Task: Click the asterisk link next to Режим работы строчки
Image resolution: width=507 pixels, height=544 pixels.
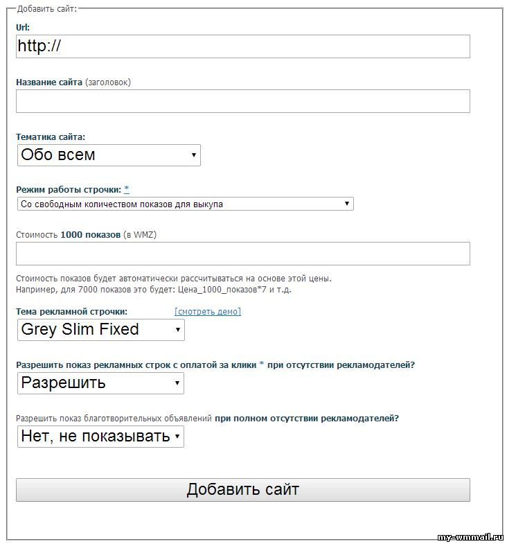Action: (x=127, y=189)
